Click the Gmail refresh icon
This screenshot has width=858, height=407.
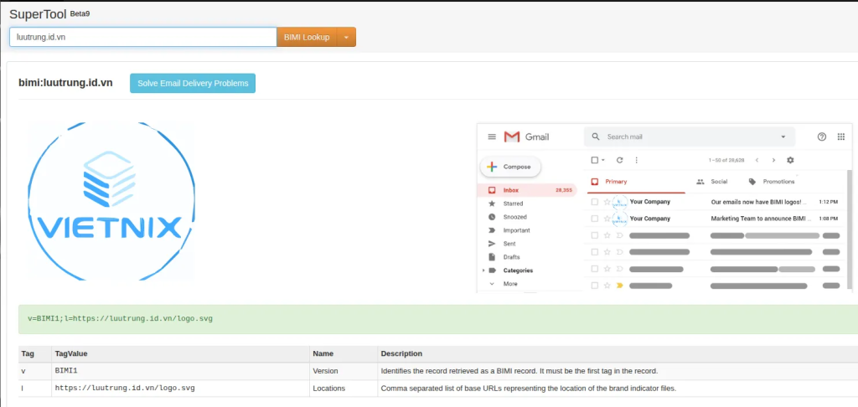click(619, 160)
